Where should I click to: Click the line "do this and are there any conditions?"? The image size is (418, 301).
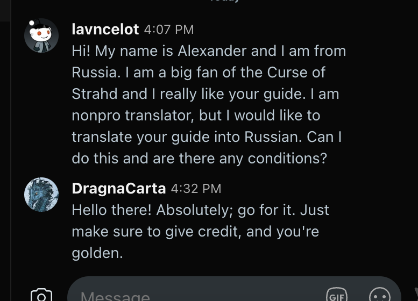(199, 158)
